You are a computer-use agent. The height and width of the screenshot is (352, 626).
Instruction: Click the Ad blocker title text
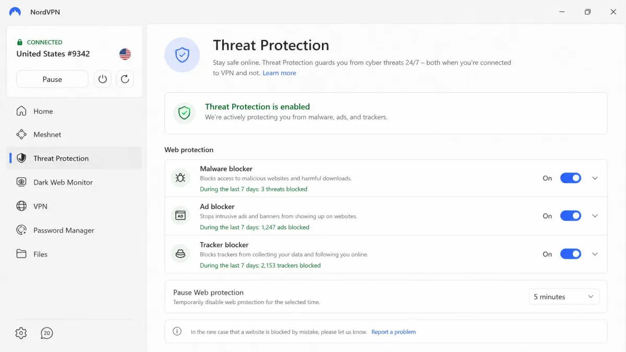click(x=217, y=207)
